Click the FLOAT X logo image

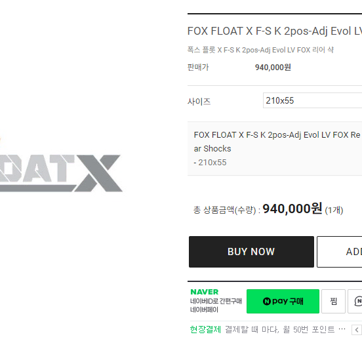(61, 173)
